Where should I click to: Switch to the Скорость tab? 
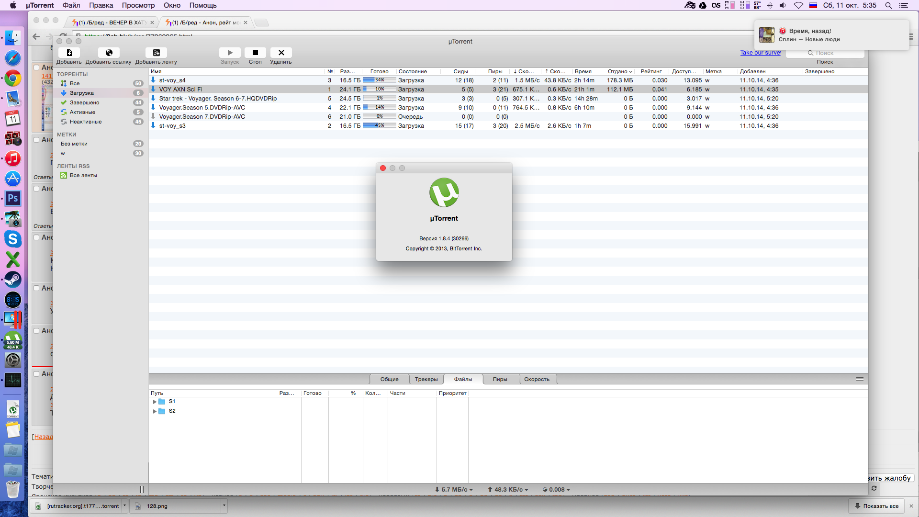pyautogui.click(x=537, y=379)
